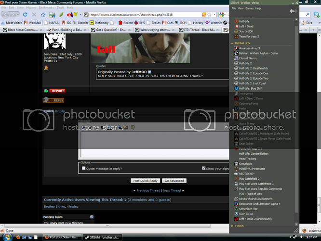Click the eBay toolbar icon

72,14
